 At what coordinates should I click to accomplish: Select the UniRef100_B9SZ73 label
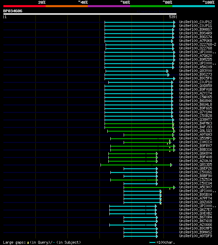(196, 74)
